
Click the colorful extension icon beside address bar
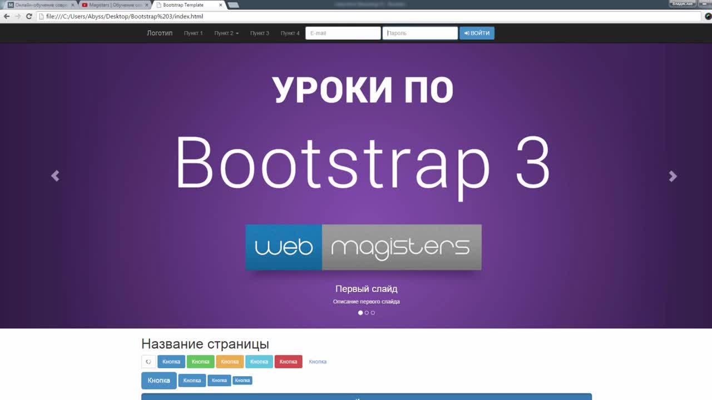(708, 16)
